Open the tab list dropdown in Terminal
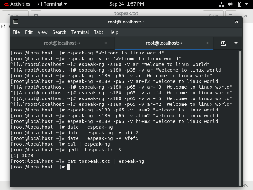253x190 pixels. pyautogui.click(x=236, y=43)
